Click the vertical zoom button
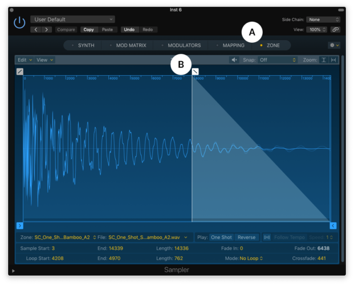 click(x=323, y=60)
